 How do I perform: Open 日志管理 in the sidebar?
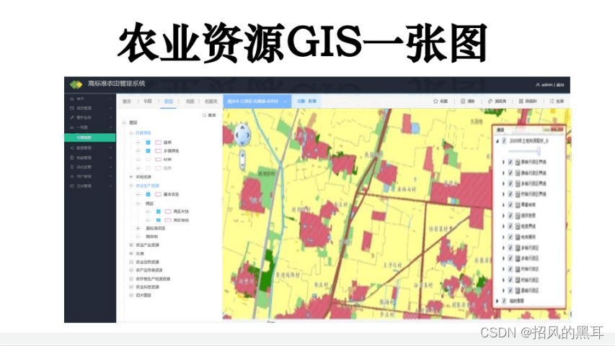84,186
